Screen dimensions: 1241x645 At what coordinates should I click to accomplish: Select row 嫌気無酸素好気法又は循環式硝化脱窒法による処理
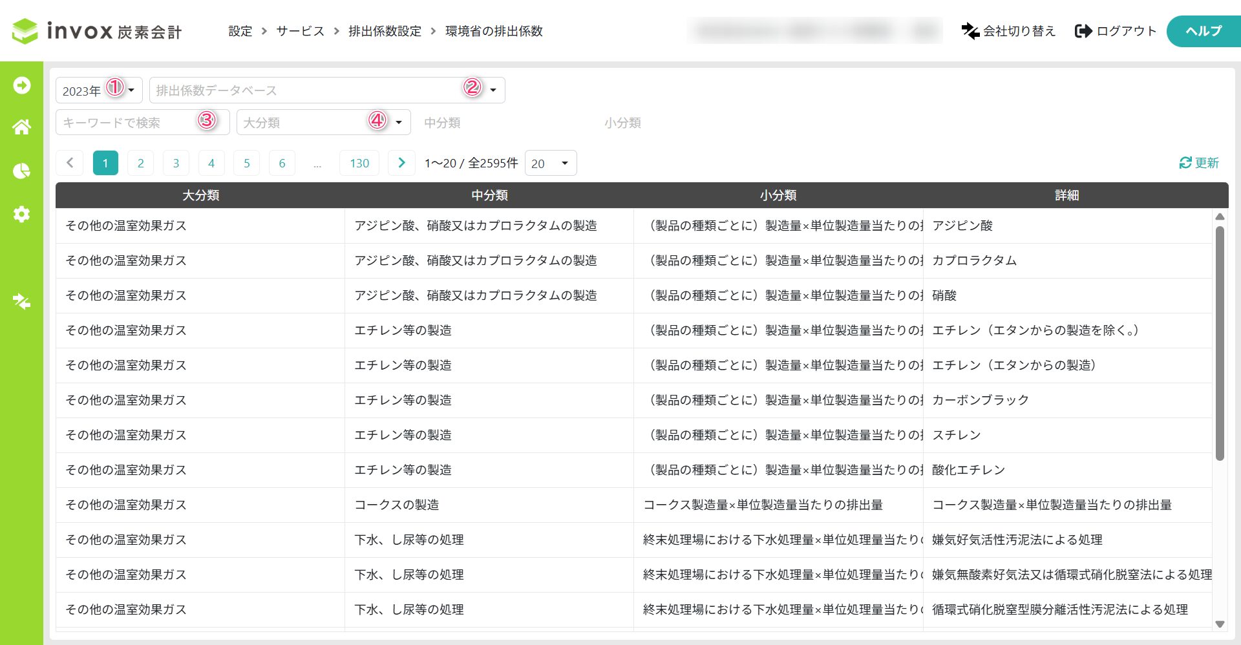coord(634,575)
